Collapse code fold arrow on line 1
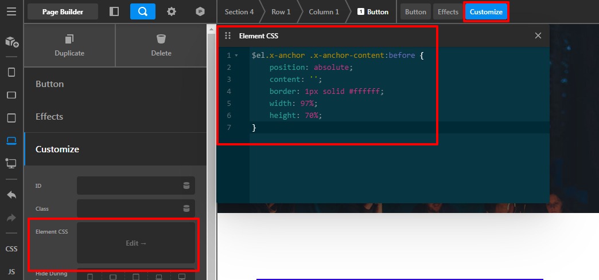 tap(236, 56)
